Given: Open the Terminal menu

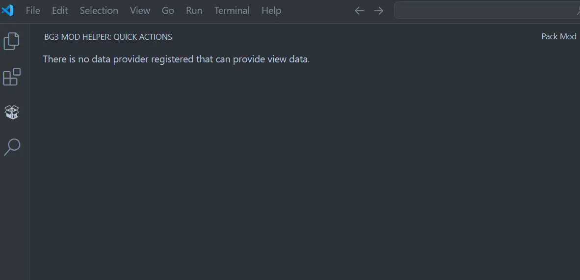Looking at the screenshot, I should click(232, 10).
